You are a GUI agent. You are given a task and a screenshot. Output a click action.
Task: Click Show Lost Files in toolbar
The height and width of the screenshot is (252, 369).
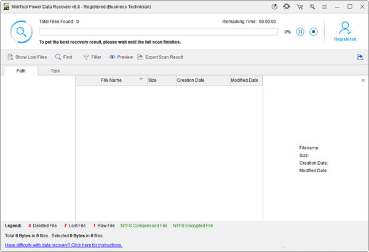tap(27, 57)
